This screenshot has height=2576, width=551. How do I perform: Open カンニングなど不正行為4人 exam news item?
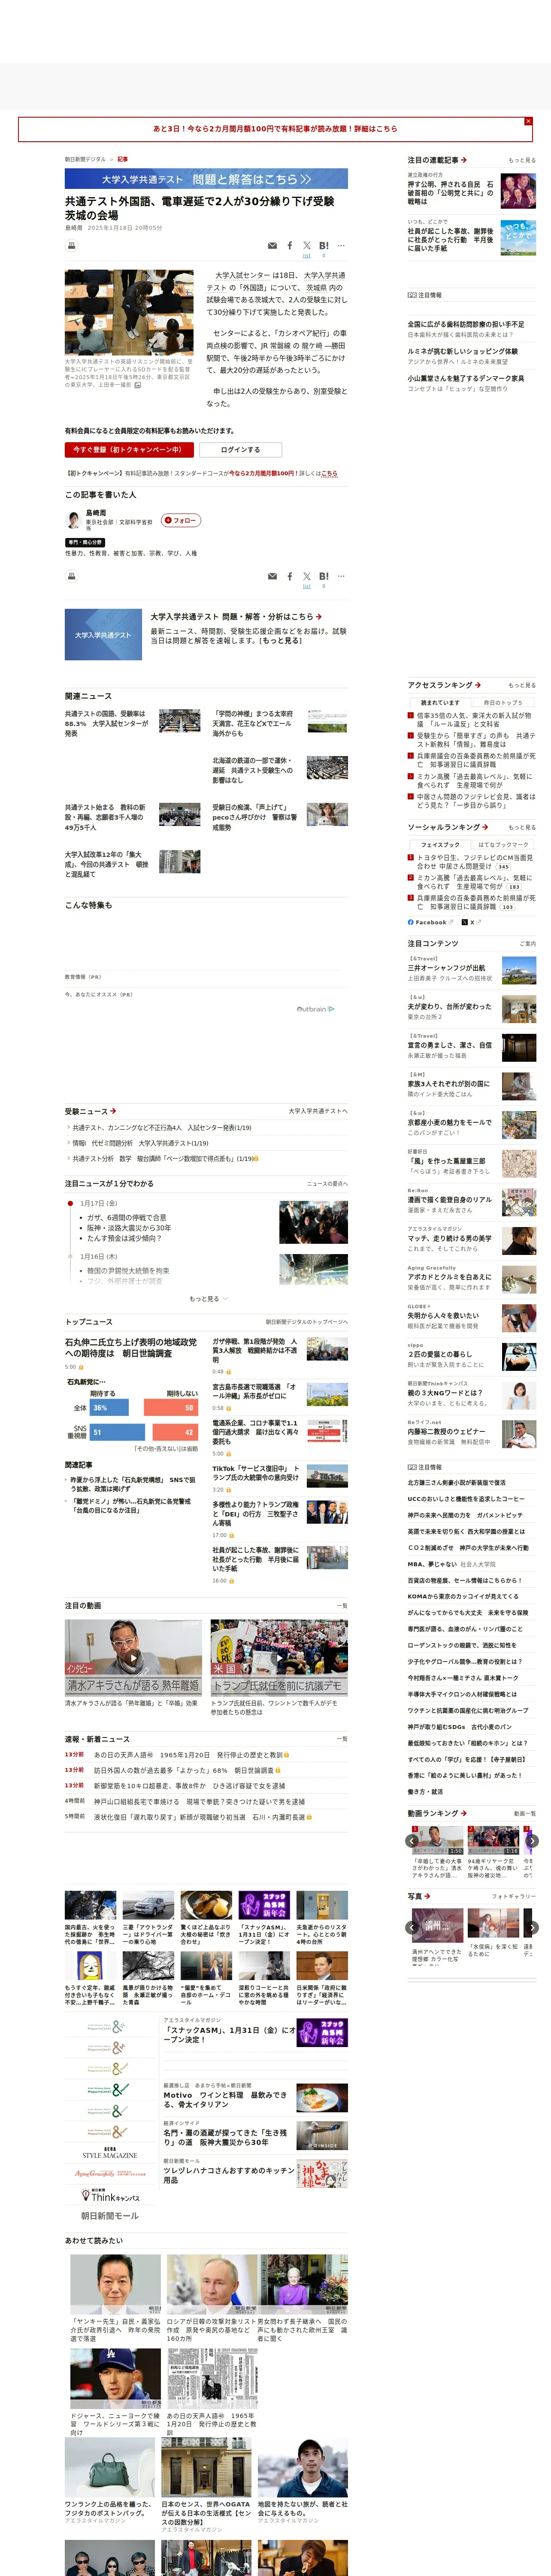click(x=162, y=1127)
